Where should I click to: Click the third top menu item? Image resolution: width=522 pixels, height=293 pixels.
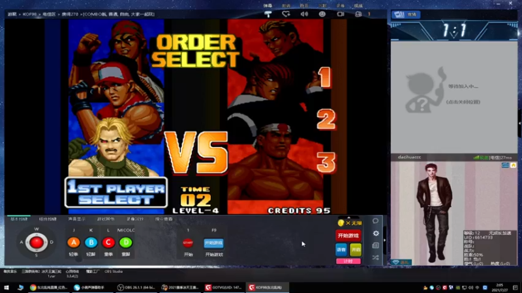(x=304, y=6)
